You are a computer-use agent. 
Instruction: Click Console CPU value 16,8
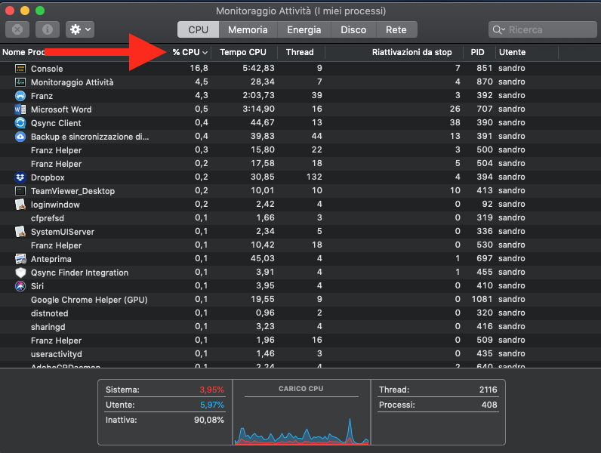[x=199, y=68]
